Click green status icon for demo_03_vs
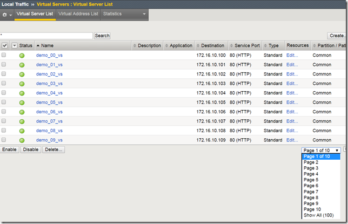This screenshot has height=224, width=348. coord(22,84)
